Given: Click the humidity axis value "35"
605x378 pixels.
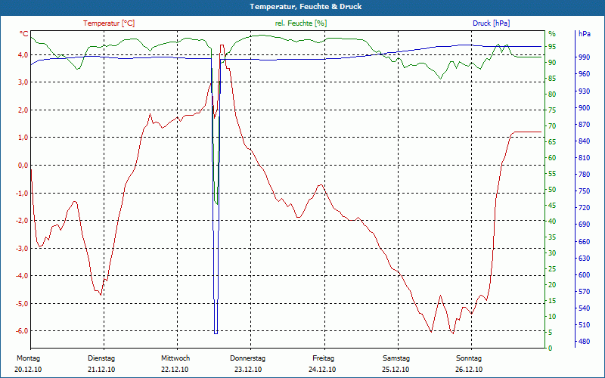Looking at the screenshot, I should [x=552, y=237].
